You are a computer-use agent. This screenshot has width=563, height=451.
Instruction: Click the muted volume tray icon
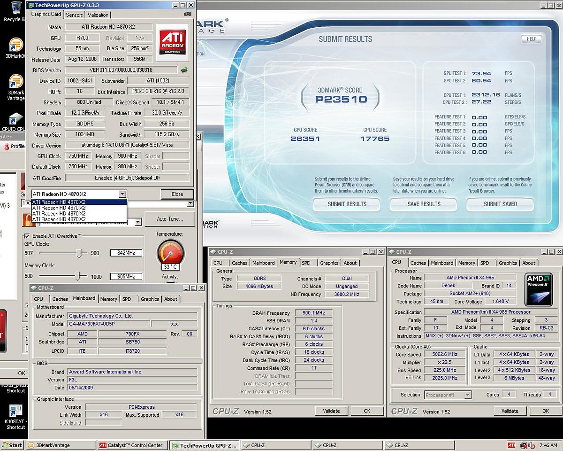point(531,445)
